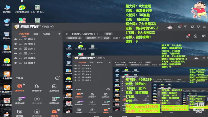Image resolution: width=208 pixels, height=117 pixels.
Task: Open 读弹幕 tool in main window toolbox
Action: pyautogui.click(x=20, y=113)
